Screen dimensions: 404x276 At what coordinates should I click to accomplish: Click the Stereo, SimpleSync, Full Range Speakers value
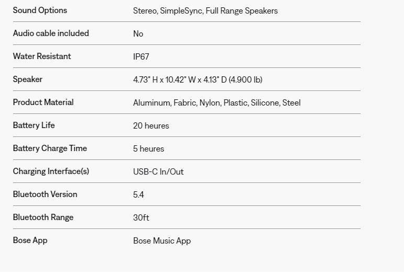click(205, 11)
